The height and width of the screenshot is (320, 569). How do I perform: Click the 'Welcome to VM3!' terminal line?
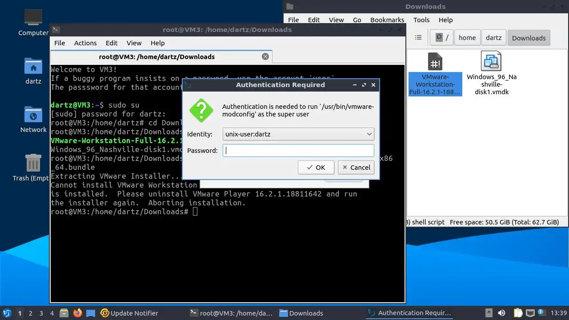click(84, 69)
